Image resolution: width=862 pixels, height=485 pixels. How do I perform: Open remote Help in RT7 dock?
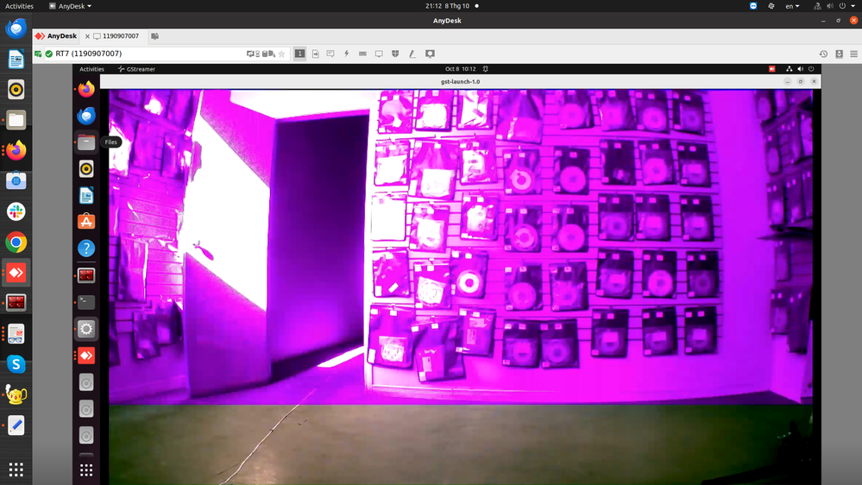[86, 248]
